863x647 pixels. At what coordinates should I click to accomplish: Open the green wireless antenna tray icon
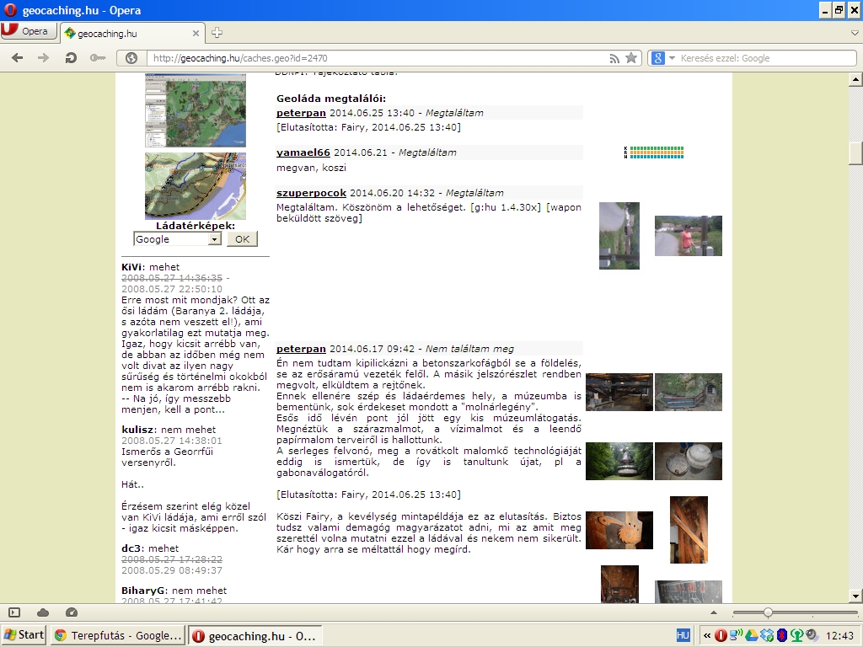coord(796,635)
